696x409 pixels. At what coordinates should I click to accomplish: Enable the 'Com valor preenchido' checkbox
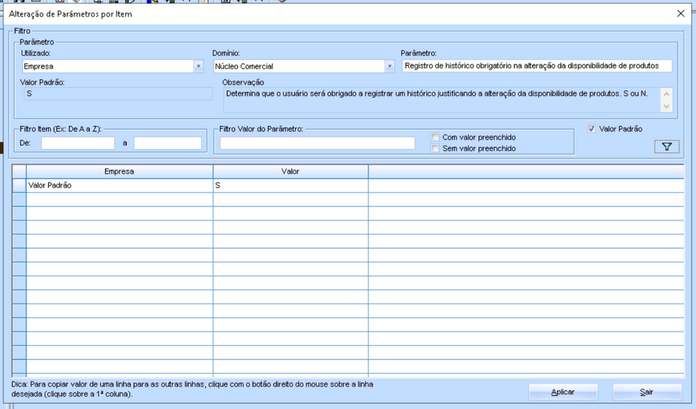[435, 138]
